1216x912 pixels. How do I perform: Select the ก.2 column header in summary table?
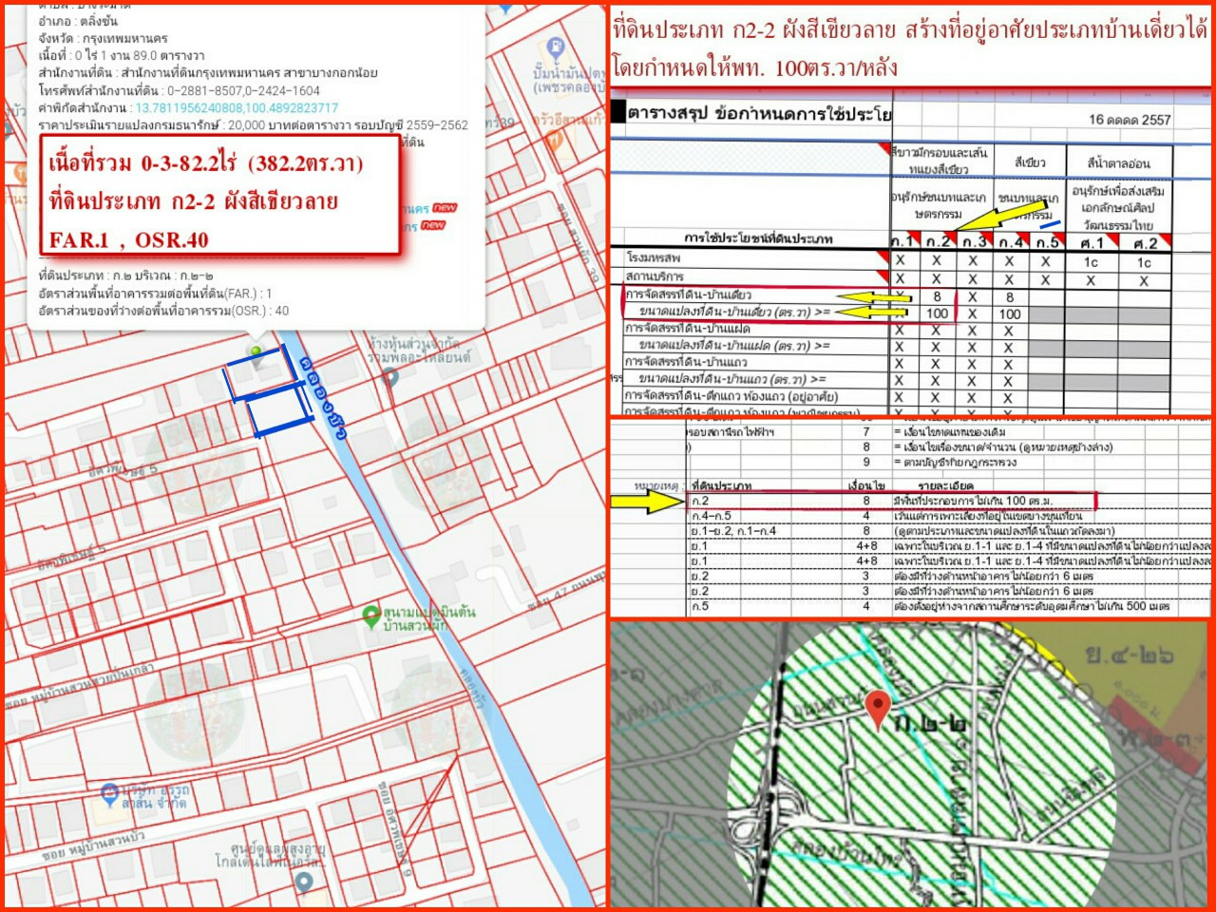937,241
